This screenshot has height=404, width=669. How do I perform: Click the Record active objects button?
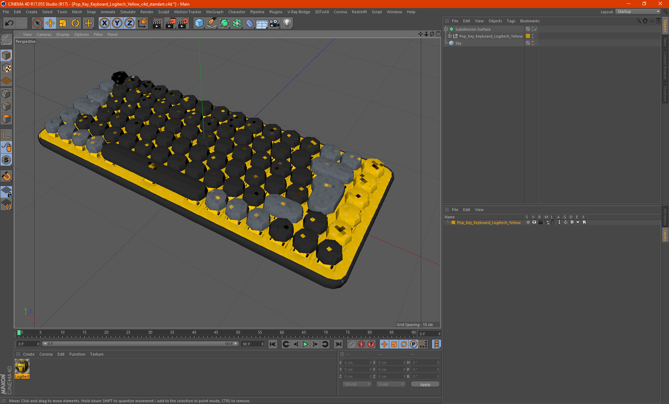[352, 344]
